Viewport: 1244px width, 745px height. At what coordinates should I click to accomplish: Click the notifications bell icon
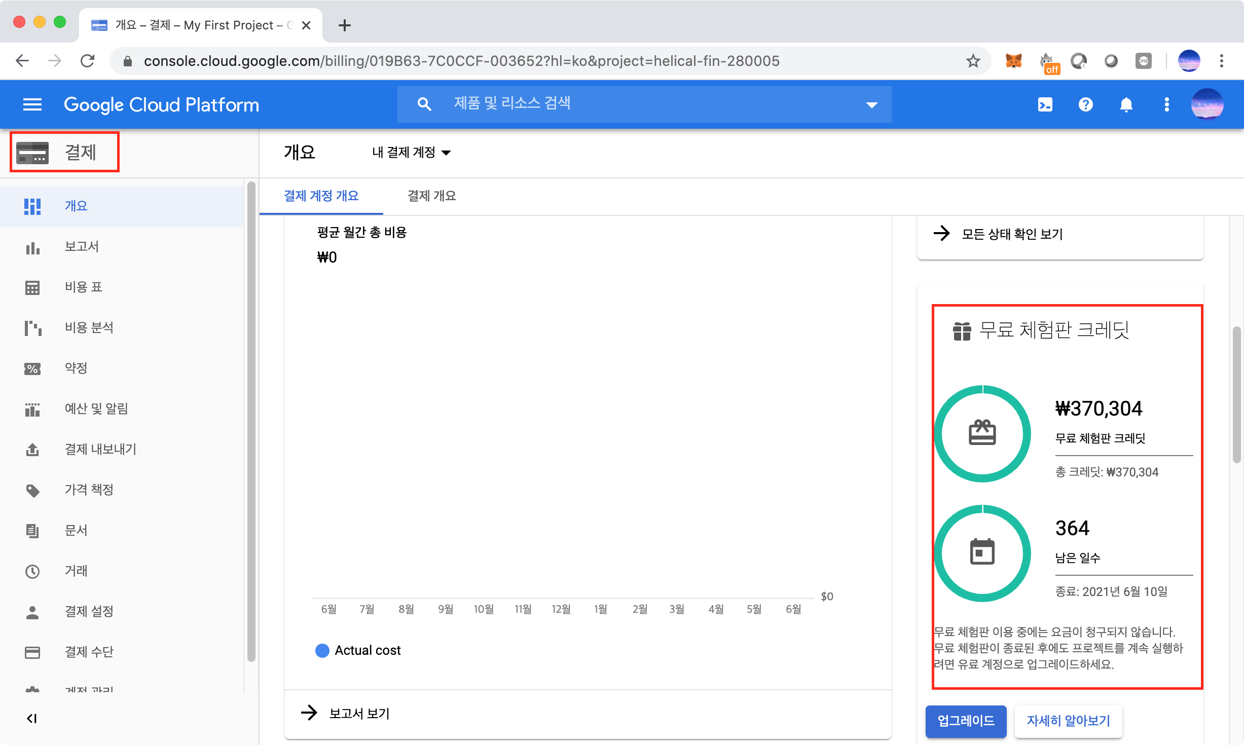coord(1126,105)
